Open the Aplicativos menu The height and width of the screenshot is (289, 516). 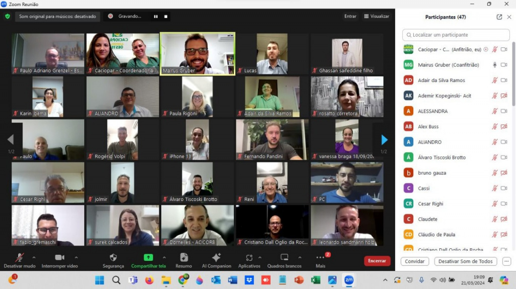tap(249, 257)
